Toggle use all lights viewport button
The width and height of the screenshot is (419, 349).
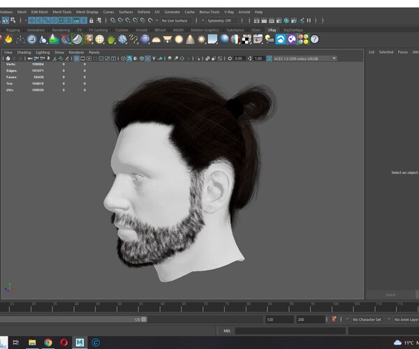(x=154, y=59)
